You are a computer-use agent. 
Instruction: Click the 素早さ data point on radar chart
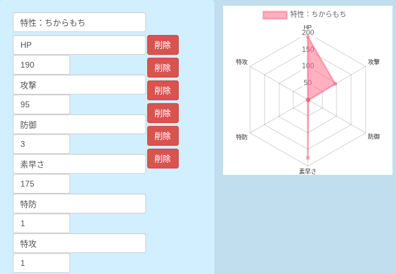coord(308,157)
